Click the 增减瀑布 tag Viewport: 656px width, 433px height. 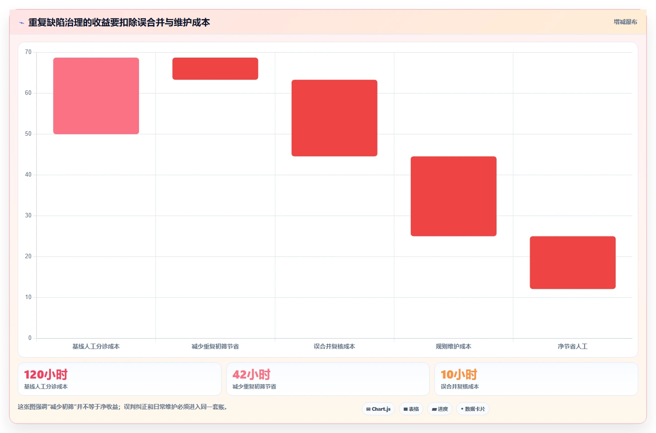coord(625,22)
